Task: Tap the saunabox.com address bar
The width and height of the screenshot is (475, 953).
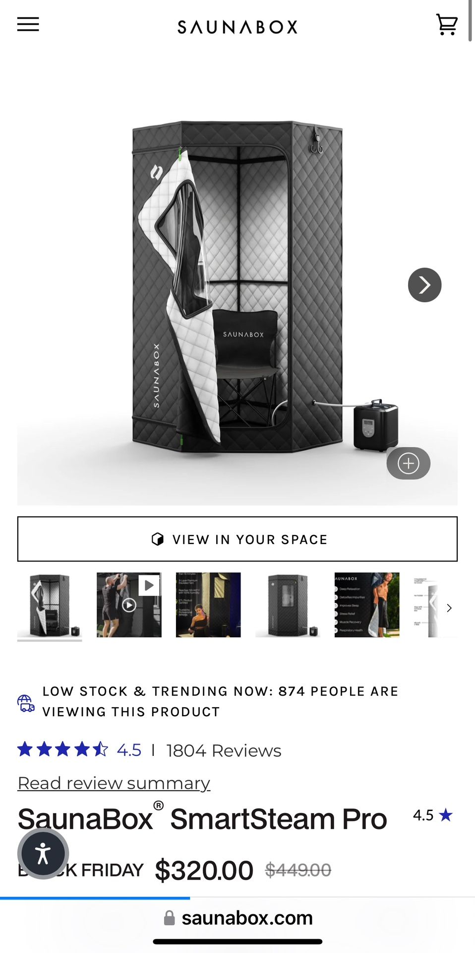Action: coord(238,918)
